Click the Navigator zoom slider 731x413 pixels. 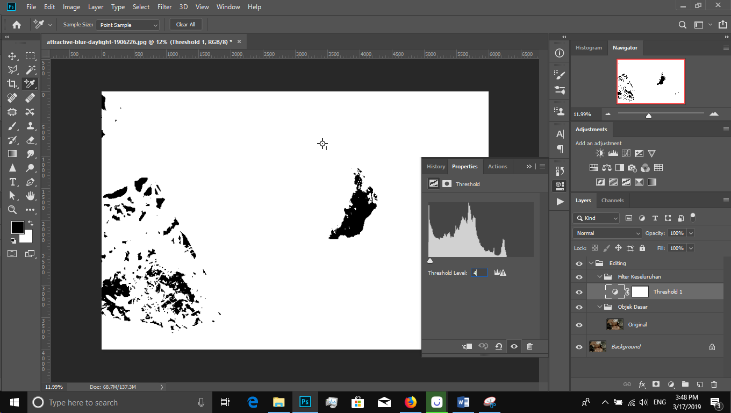click(649, 116)
